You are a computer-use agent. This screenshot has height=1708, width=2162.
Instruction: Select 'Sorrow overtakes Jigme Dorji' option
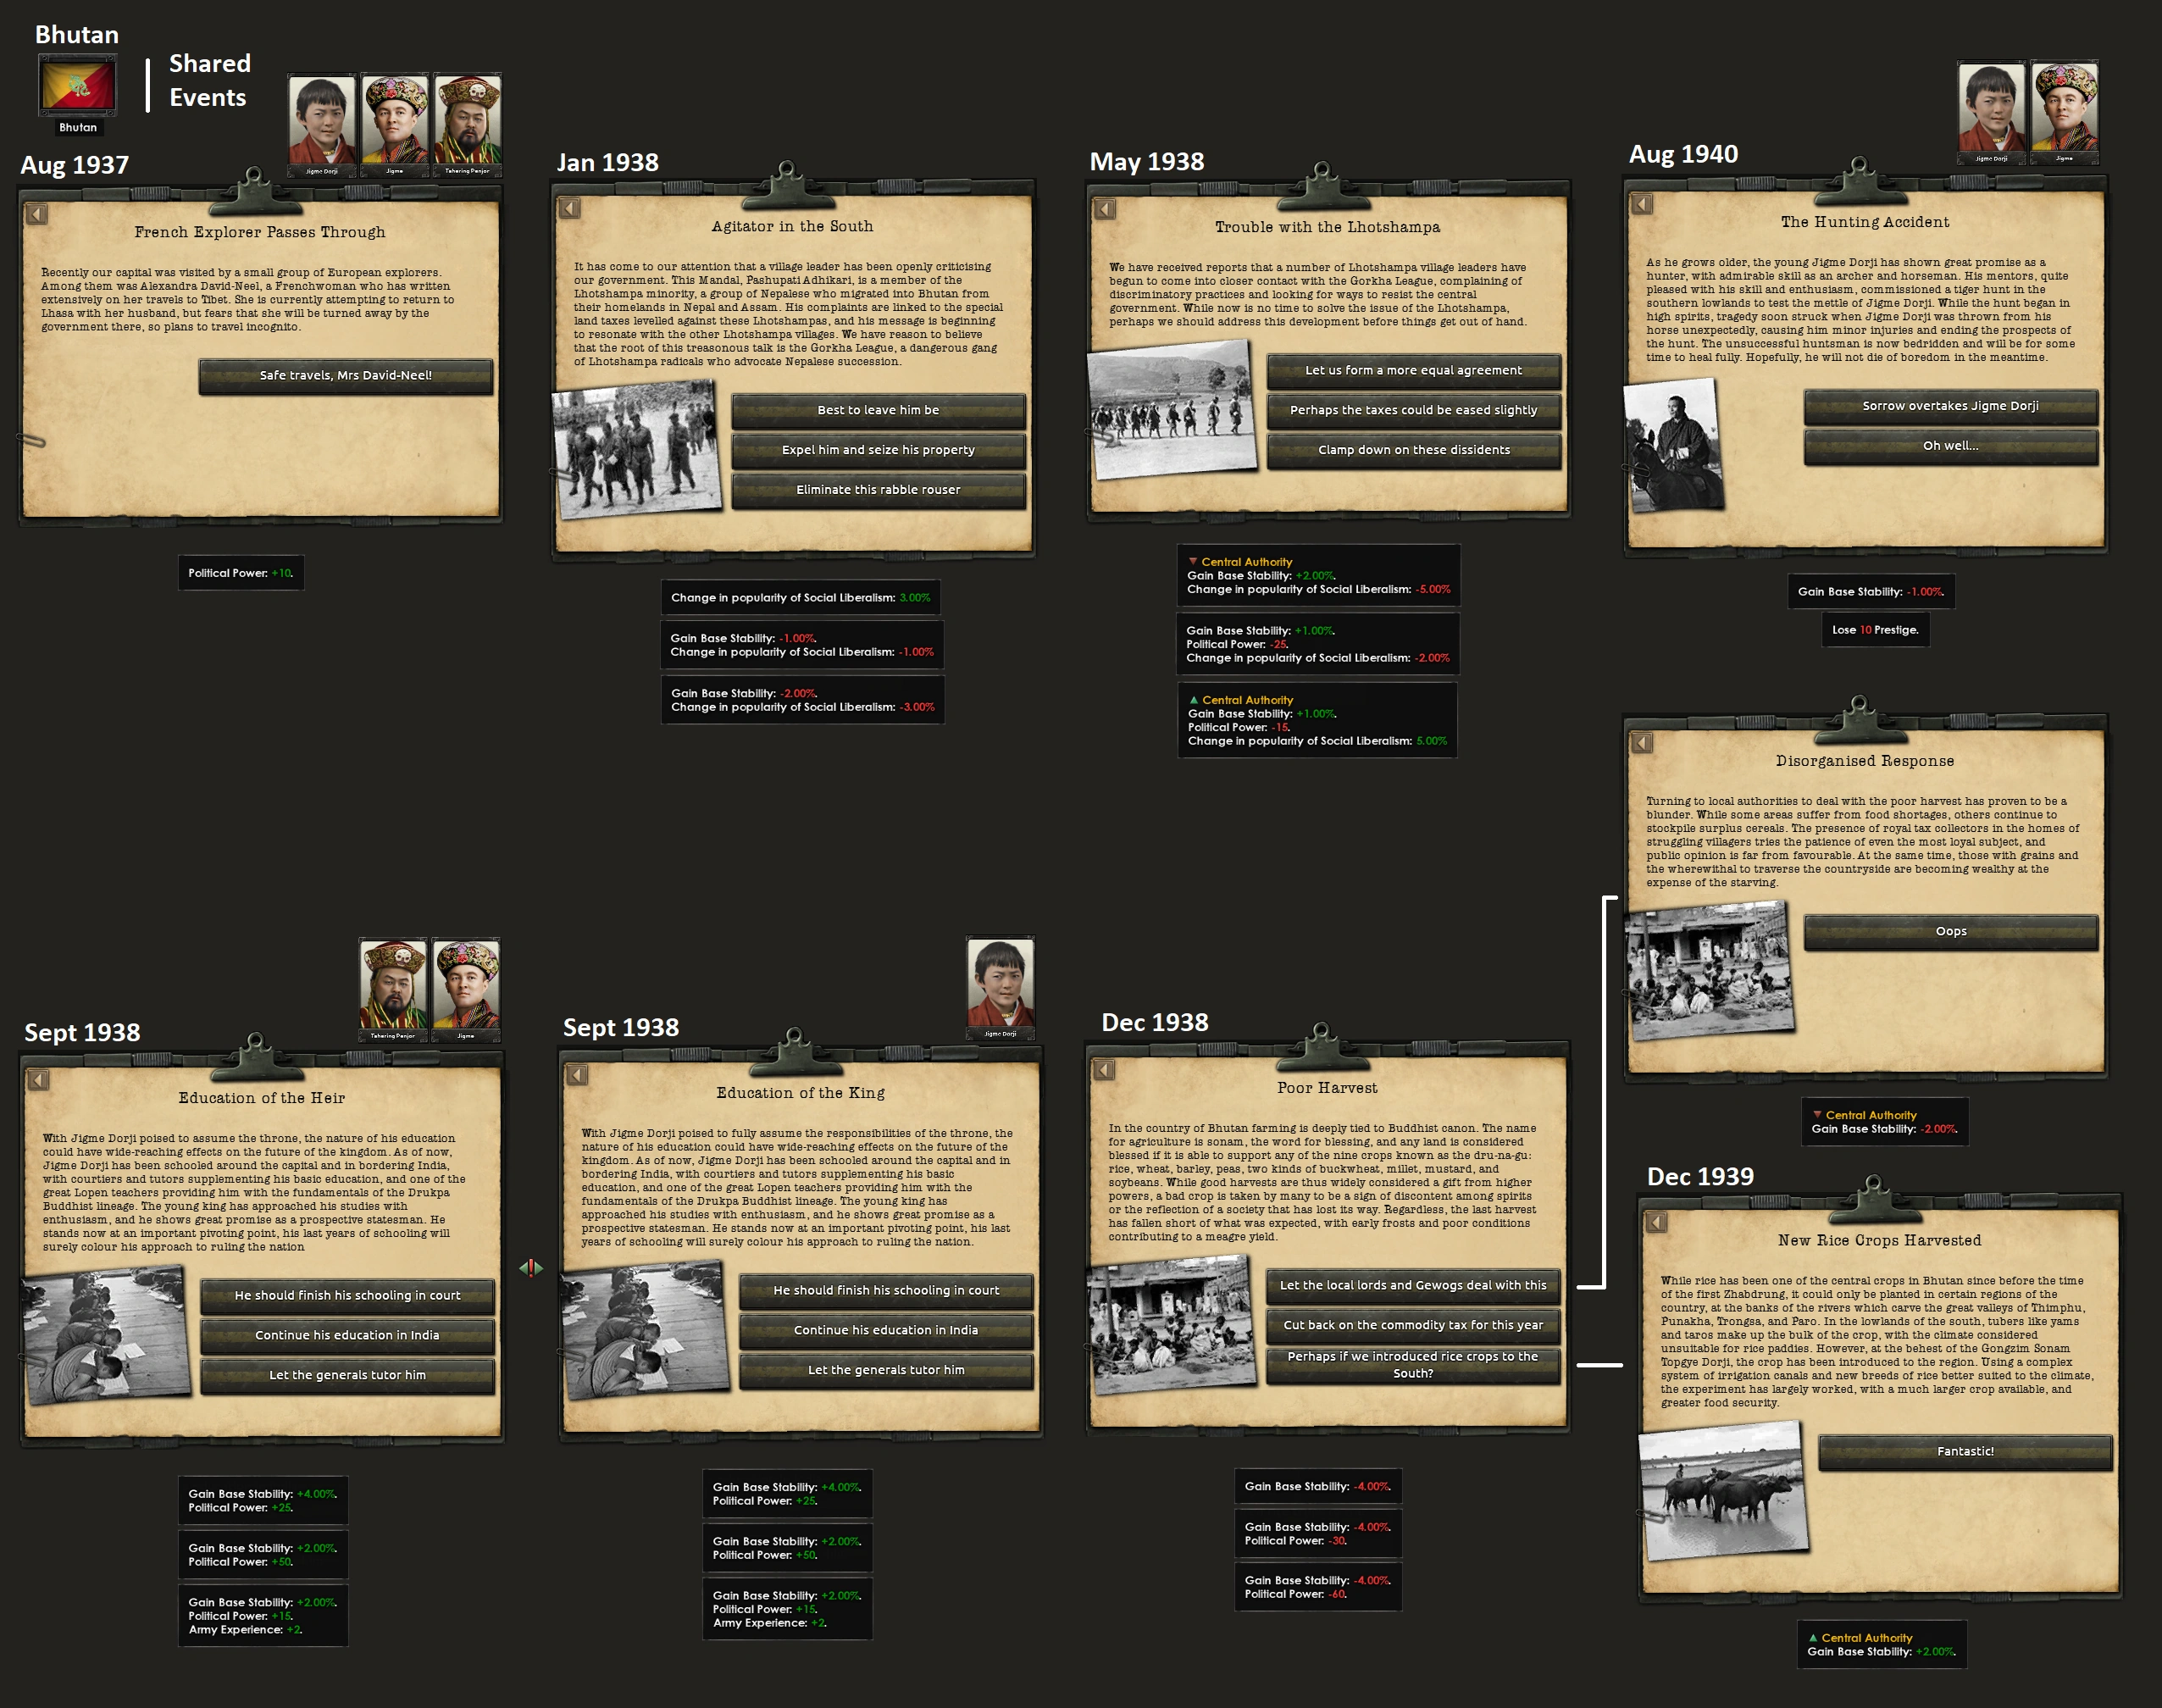coord(1950,406)
